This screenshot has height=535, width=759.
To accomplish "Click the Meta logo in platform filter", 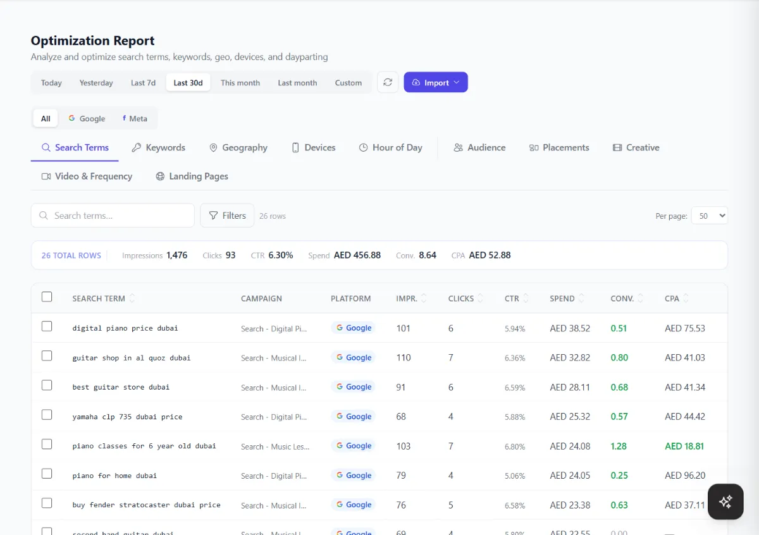I will click(124, 118).
